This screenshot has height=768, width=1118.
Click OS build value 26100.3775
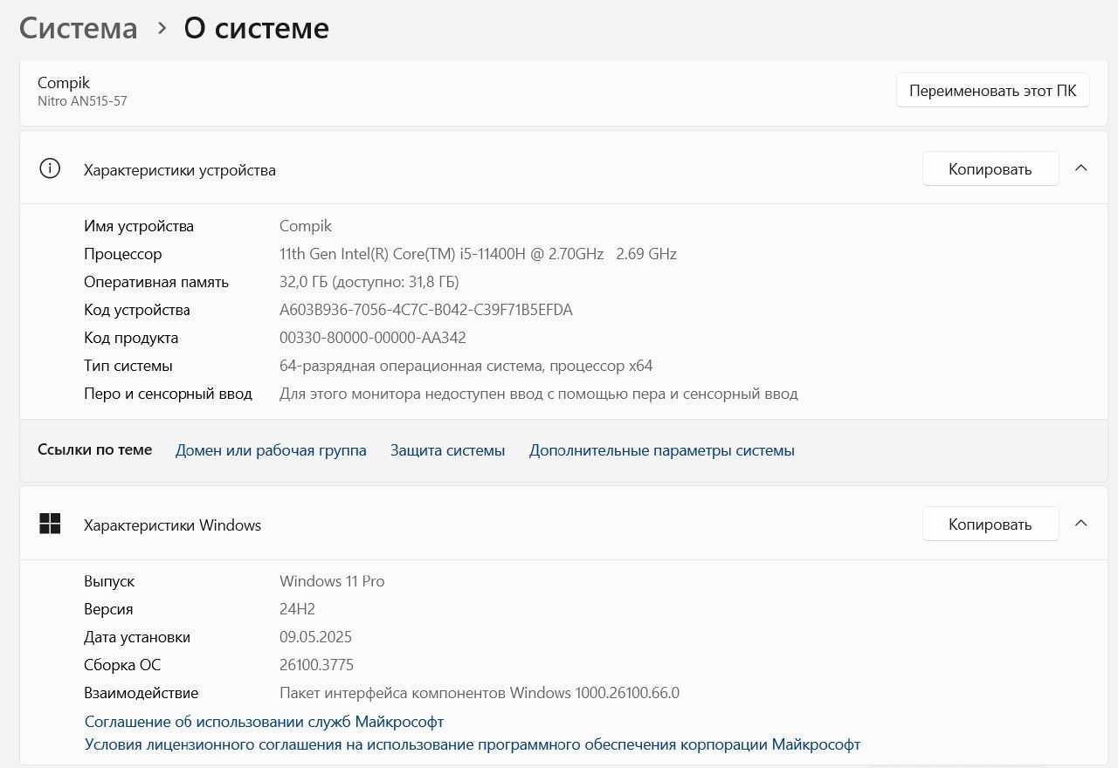click(x=316, y=665)
